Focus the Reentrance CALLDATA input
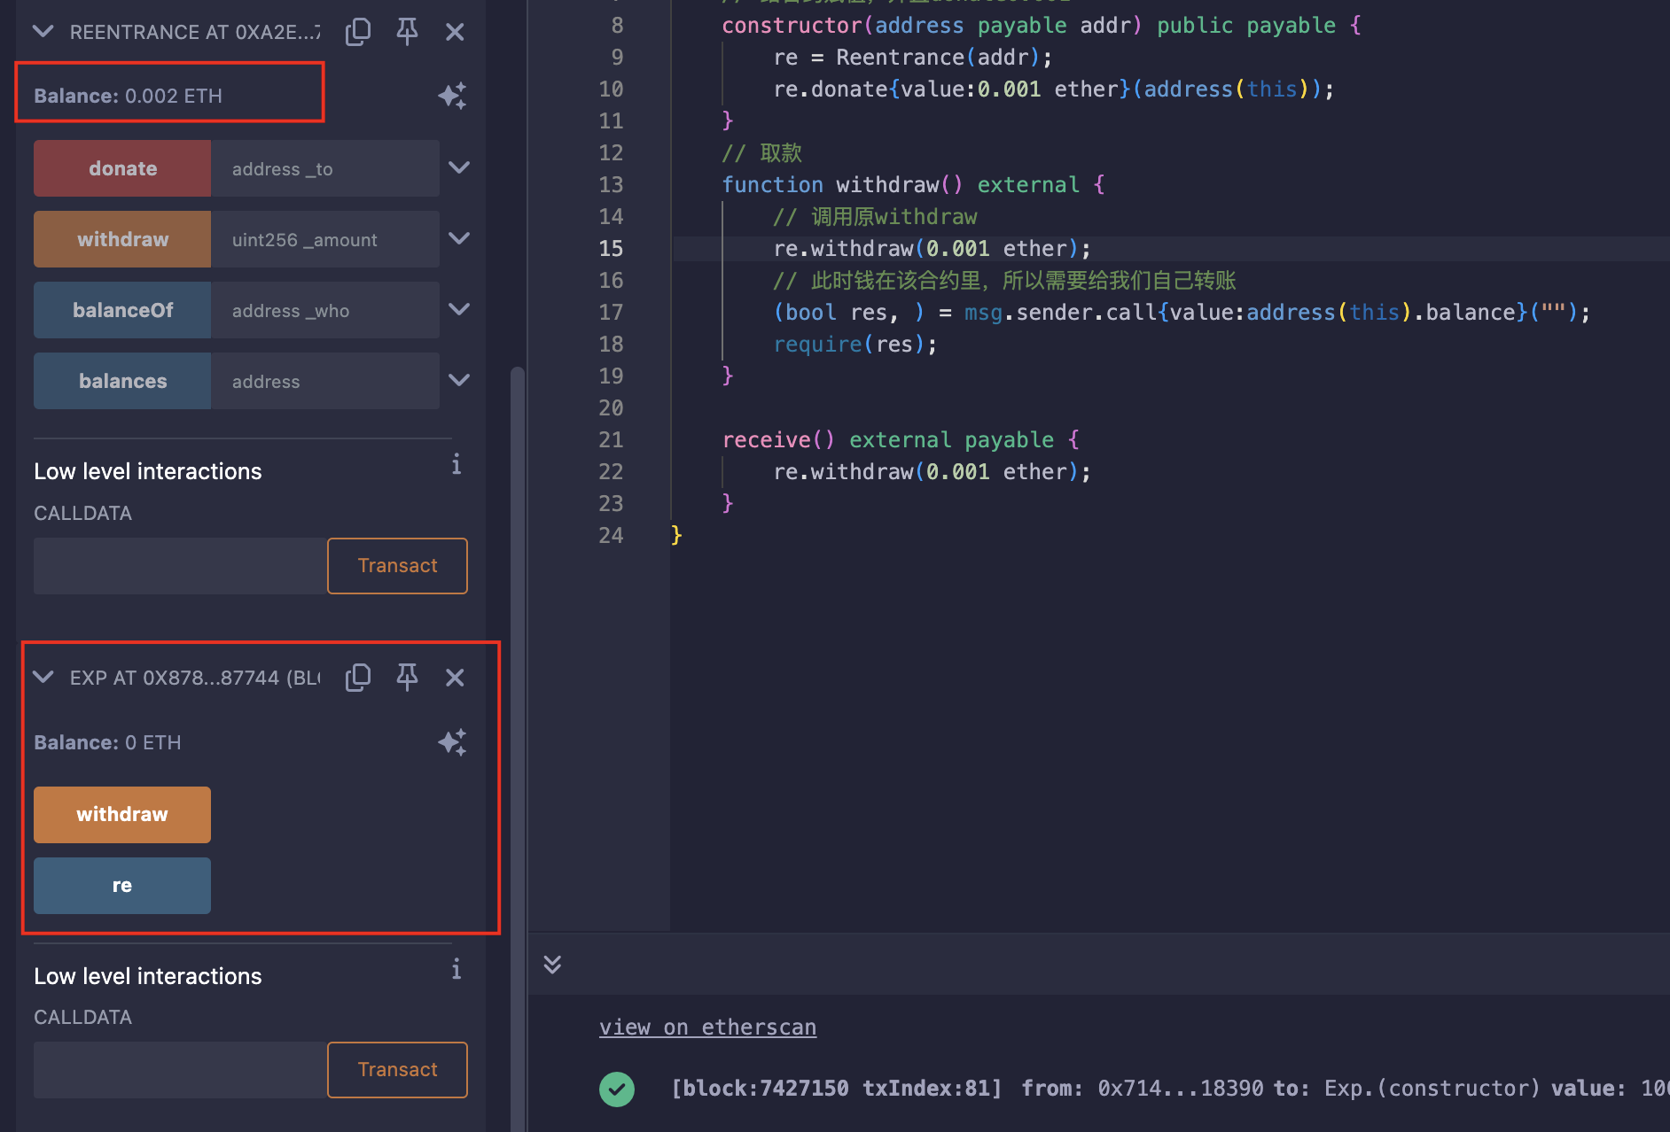Viewport: 1670px width, 1132px height. click(x=181, y=566)
